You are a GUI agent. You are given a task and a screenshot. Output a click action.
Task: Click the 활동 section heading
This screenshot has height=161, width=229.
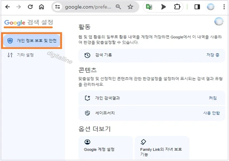(84, 27)
